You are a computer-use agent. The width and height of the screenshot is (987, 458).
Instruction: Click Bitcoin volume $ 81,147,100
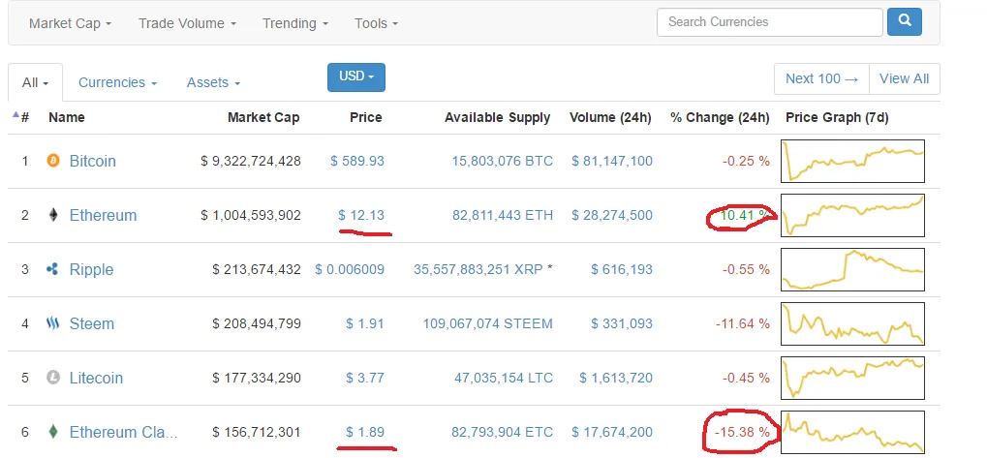click(612, 161)
